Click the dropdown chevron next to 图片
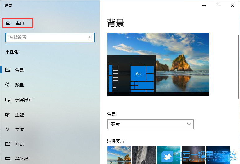 point(189,124)
